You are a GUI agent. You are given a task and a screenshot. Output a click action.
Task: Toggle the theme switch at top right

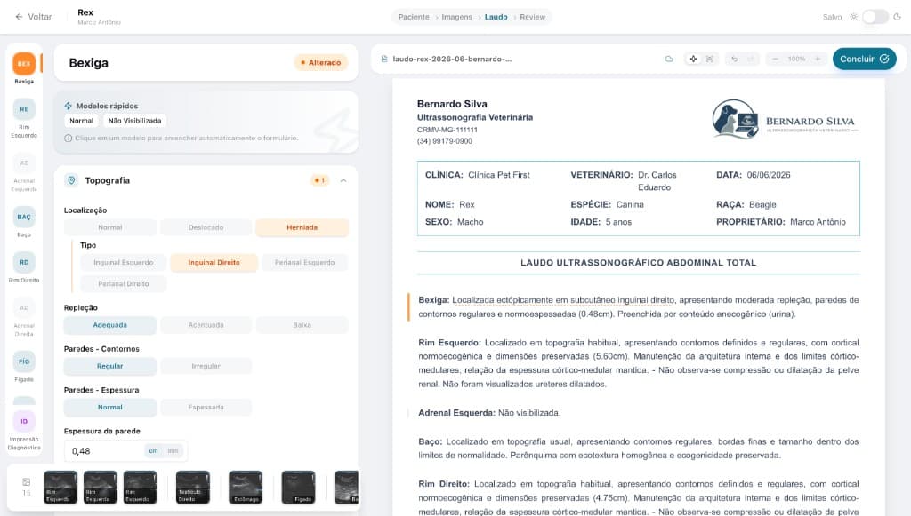click(x=875, y=17)
